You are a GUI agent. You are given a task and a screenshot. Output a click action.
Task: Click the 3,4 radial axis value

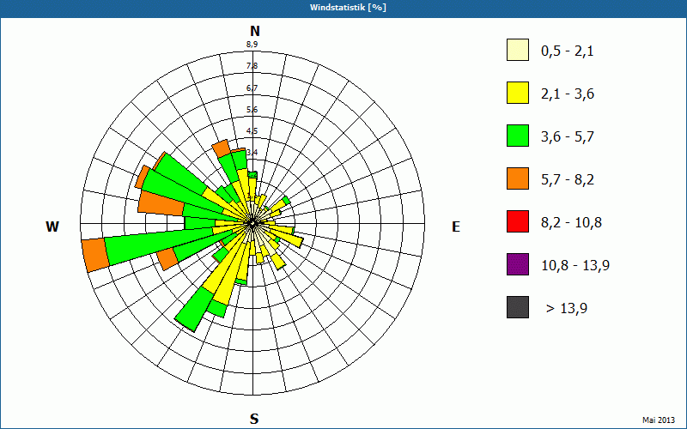(252, 153)
